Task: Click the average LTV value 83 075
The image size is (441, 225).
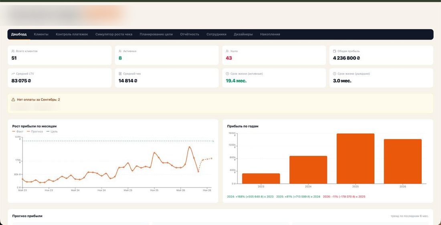Action: pos(21,80)
